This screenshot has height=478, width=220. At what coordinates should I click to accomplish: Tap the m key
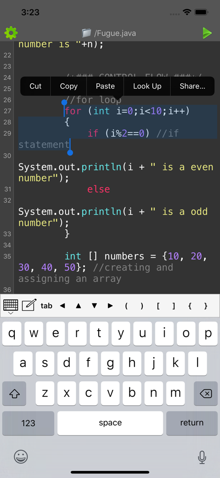point(175,393)
